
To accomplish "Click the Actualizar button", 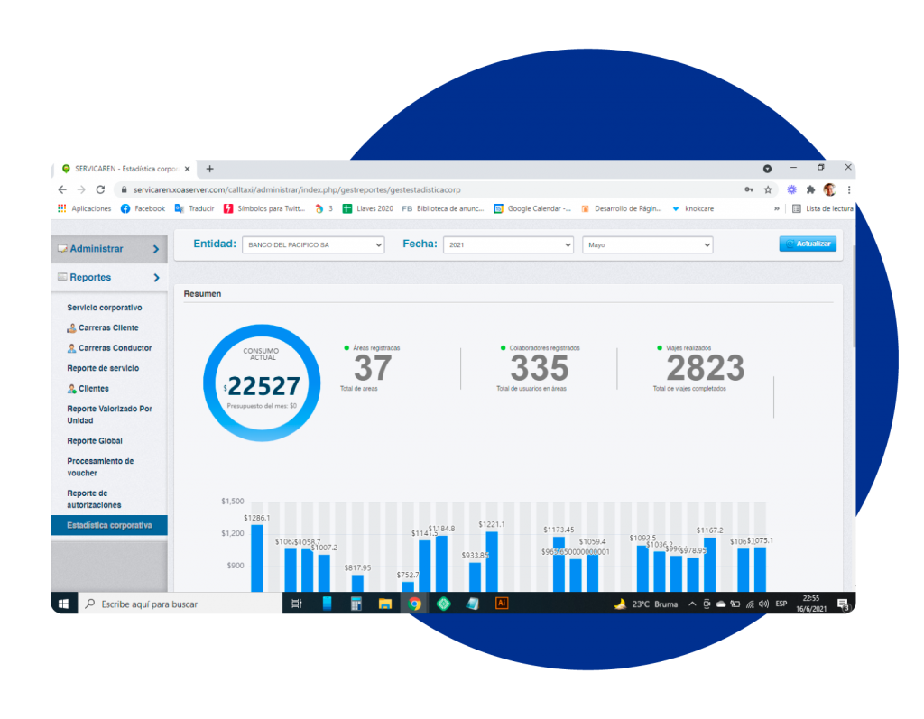I will pyautogui.click(x=808, y=244).
